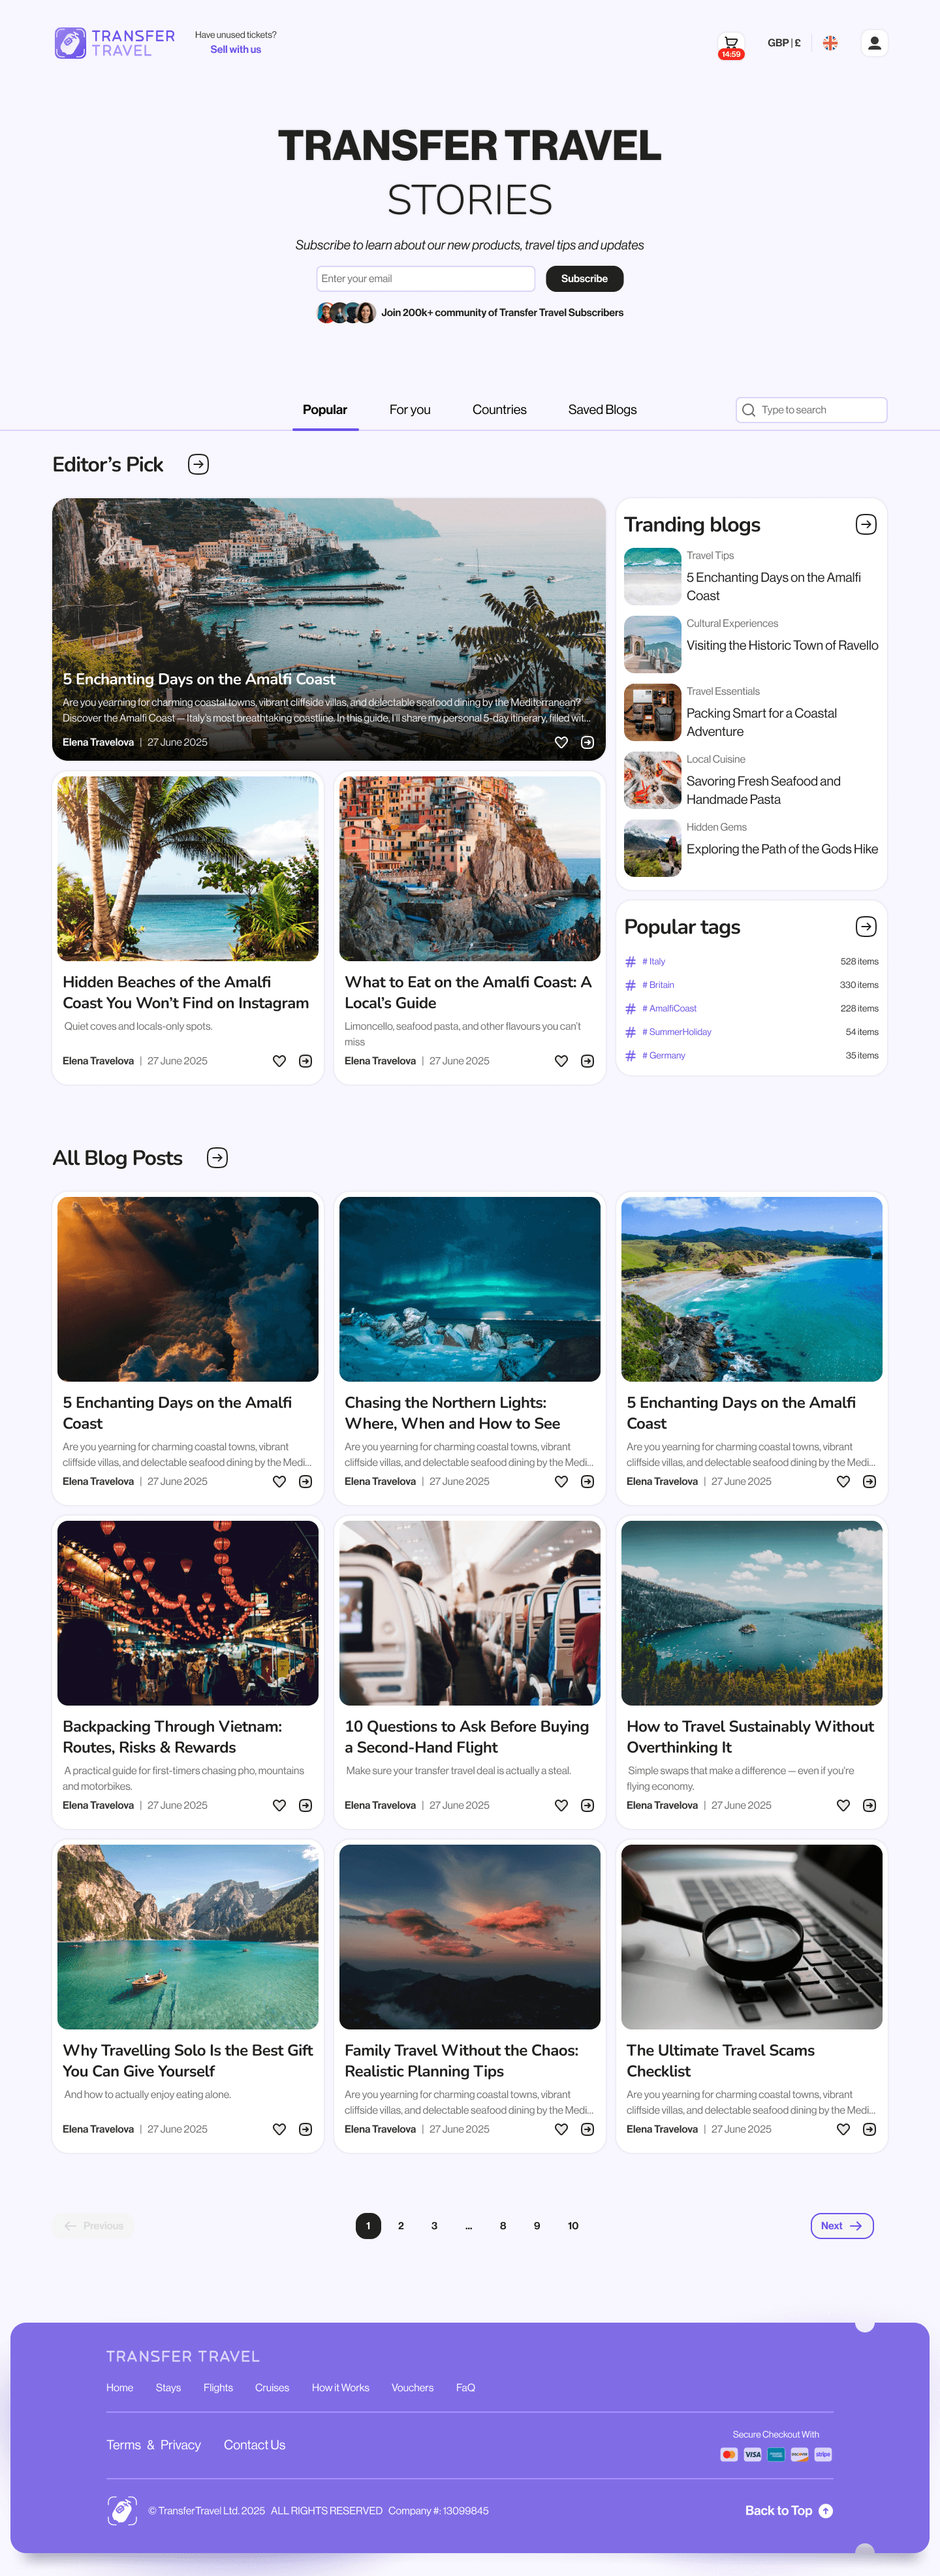Viewport: 940px width, 2576px height.
Task: Click the Enter your email field
Action: point(425,279)
